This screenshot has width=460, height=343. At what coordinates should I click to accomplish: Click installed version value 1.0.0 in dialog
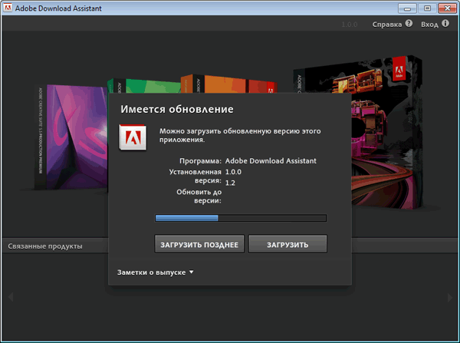(233, 172)
